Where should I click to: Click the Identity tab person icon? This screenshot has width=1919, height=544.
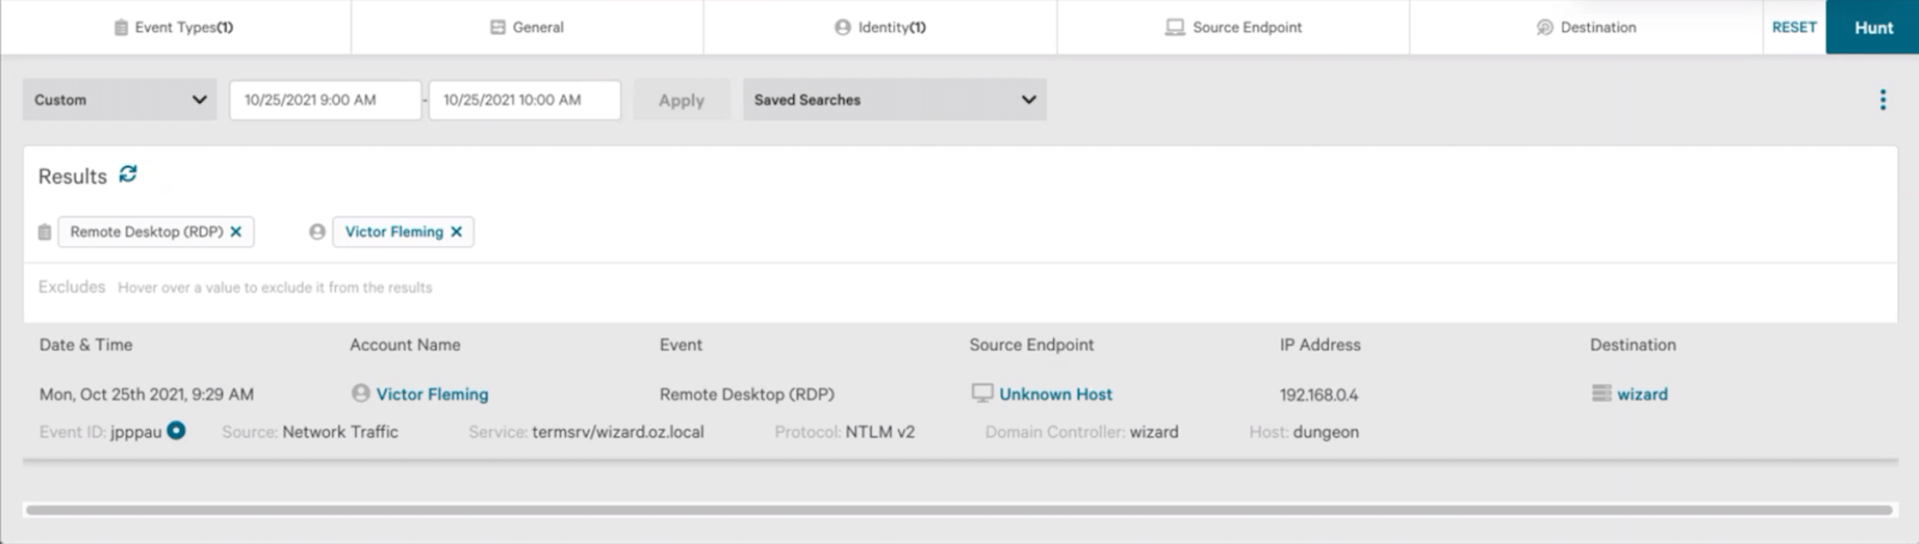click(x=842, y=27)
